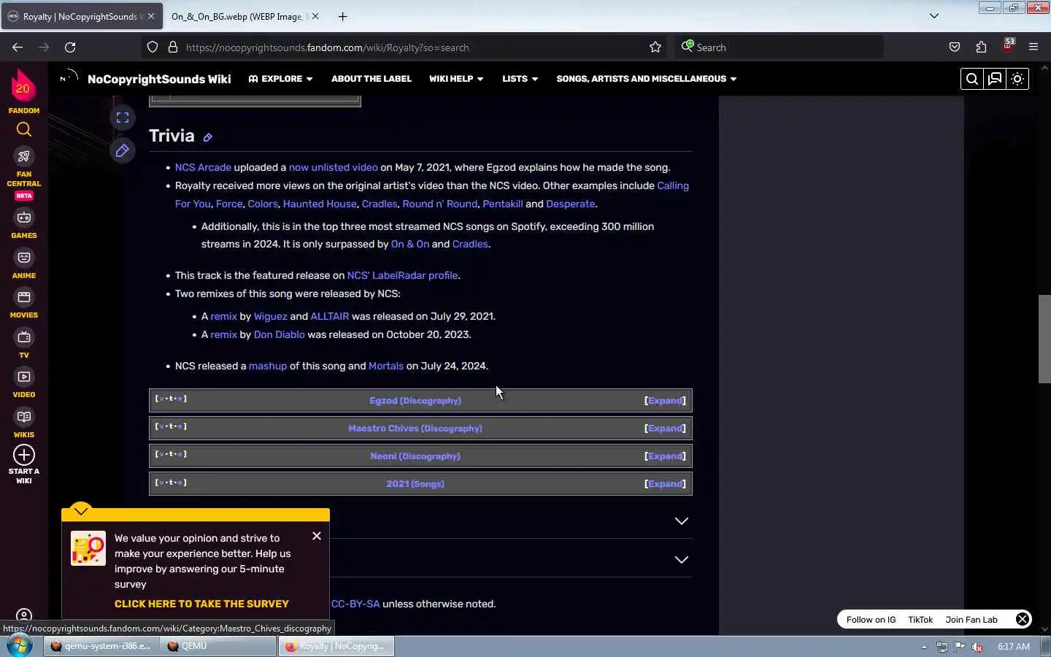List all tabs with the dropdown arrow
This screenshot has width=1051, height=657.
[x=933, y=16]
